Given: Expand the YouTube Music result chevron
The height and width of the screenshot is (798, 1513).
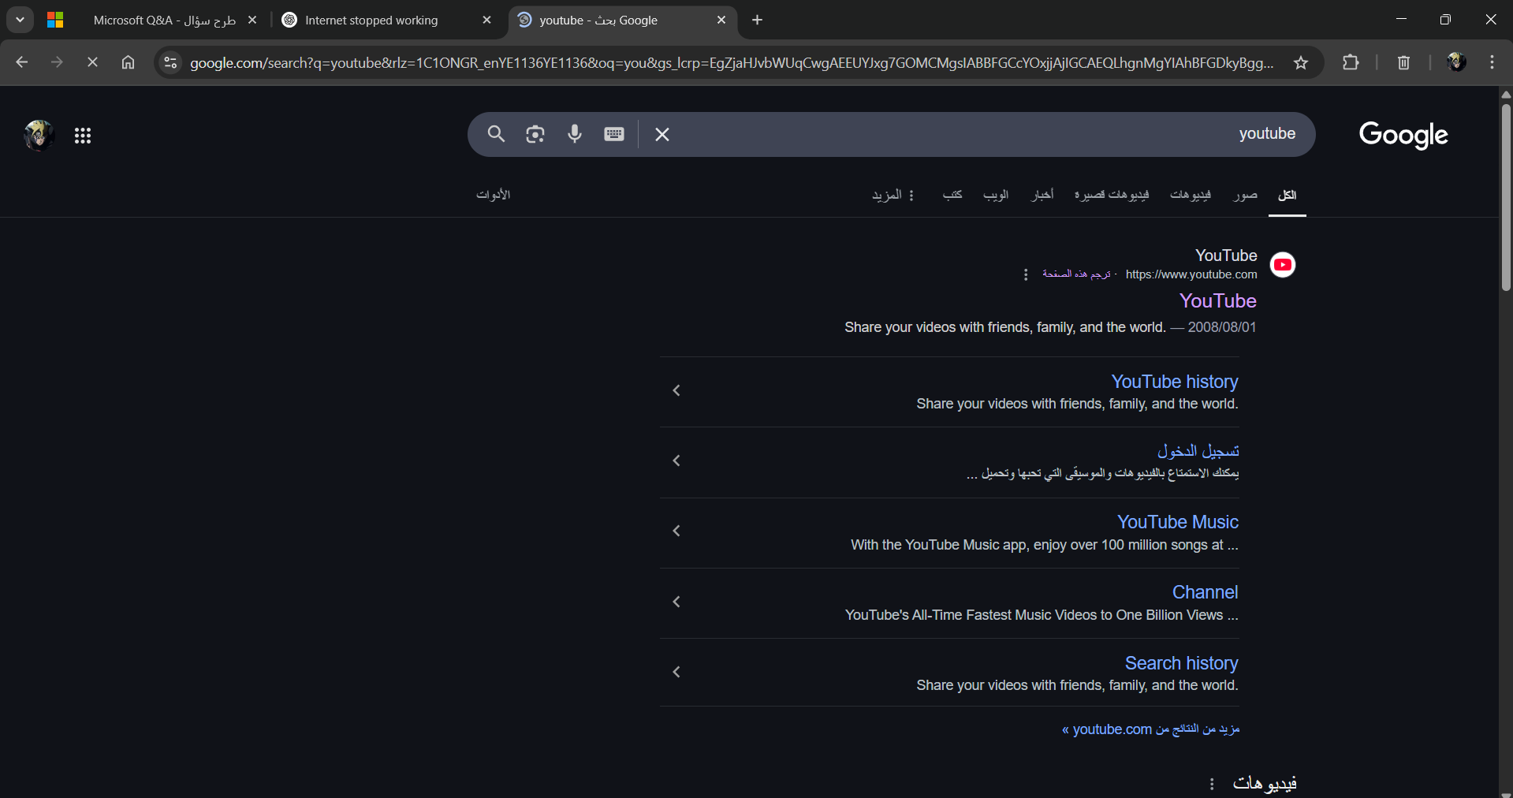Looking at the screenshot, I should (676, 531).
